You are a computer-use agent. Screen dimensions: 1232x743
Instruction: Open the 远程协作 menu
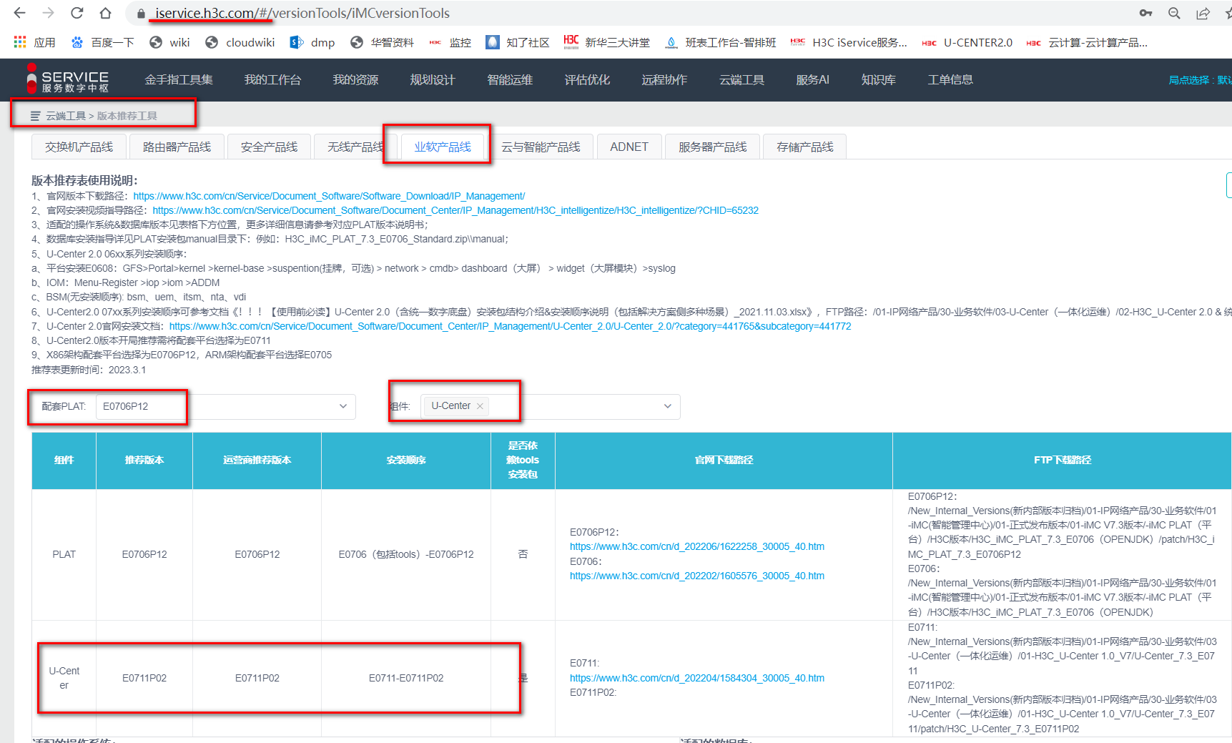click(x=664, y=79)
